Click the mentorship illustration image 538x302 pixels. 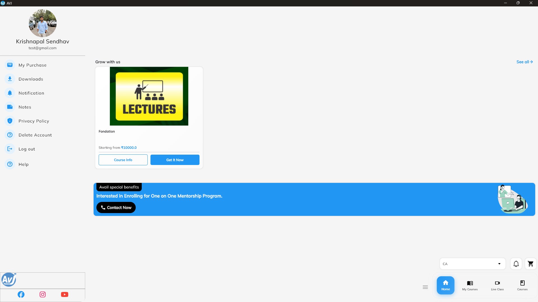coord(513,199)
